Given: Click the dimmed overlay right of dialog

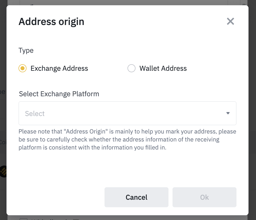Looking at the screenshot, I should coord(252,100).
